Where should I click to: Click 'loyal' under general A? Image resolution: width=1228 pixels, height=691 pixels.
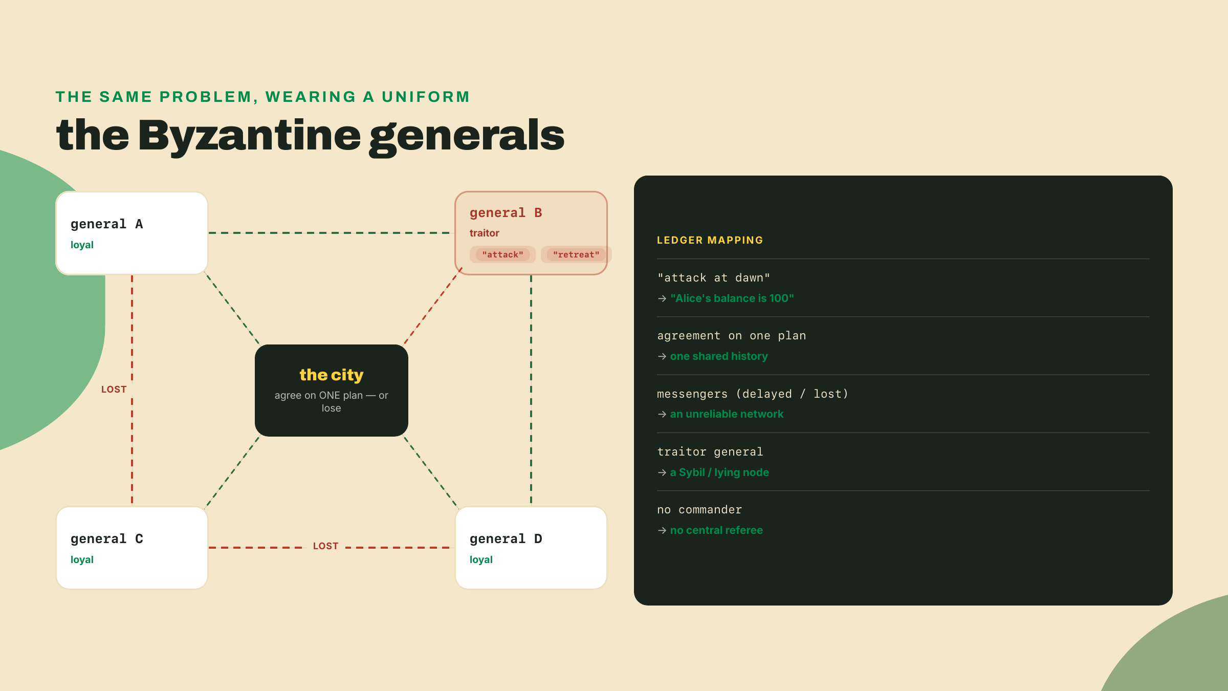82,245
